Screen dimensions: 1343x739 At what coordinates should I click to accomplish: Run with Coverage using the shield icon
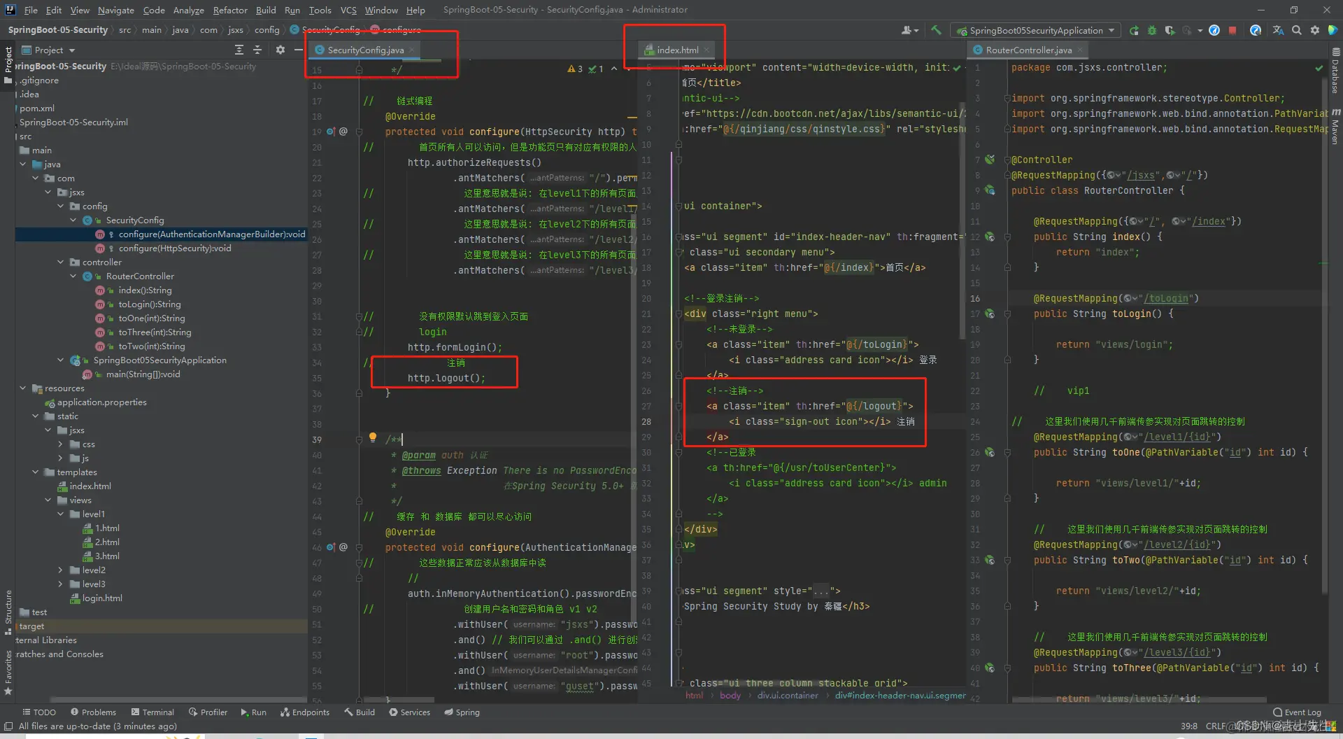click(1169, 30)
